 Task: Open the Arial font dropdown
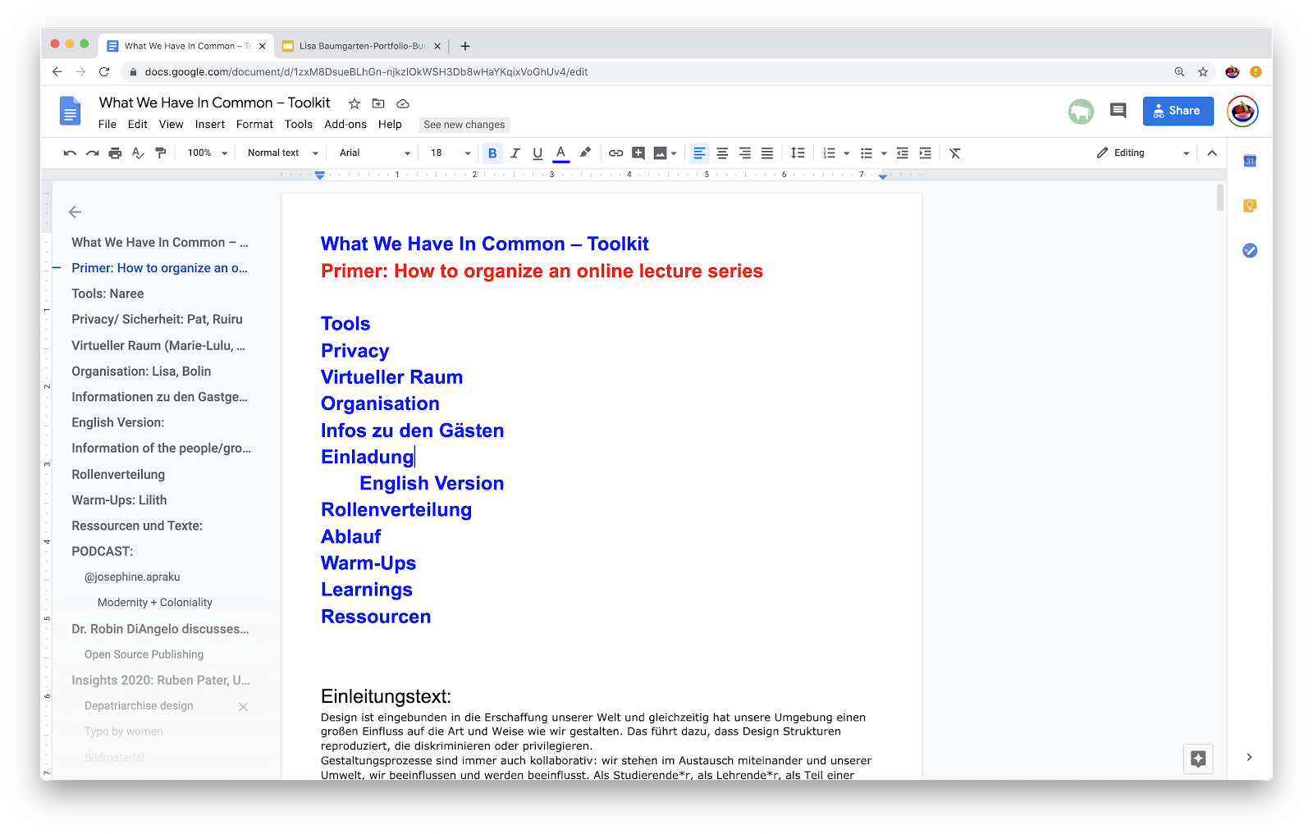click(x=375, y=153)
